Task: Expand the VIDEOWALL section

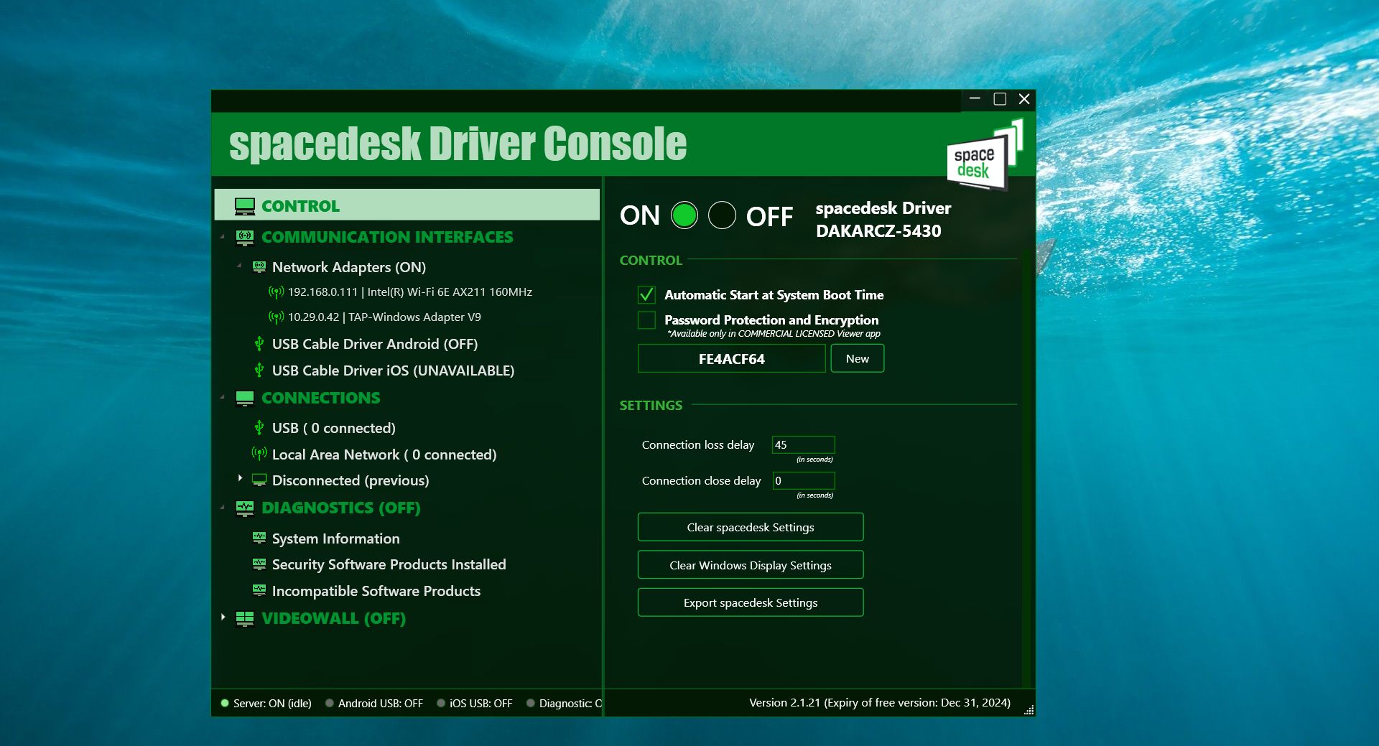Action: (x=222, y=617)
